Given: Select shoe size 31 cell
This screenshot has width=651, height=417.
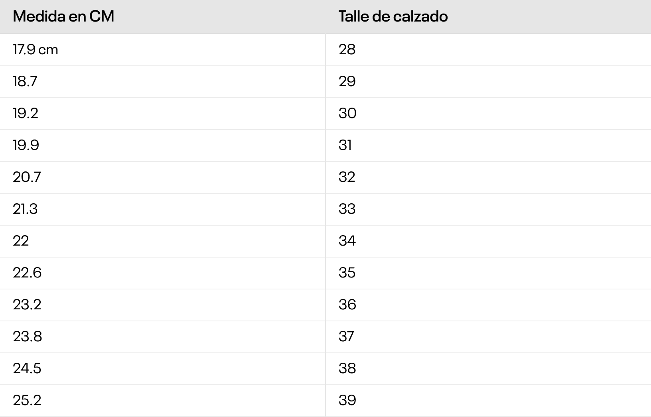Looking at the screenshot, I should tap(345, 145).
